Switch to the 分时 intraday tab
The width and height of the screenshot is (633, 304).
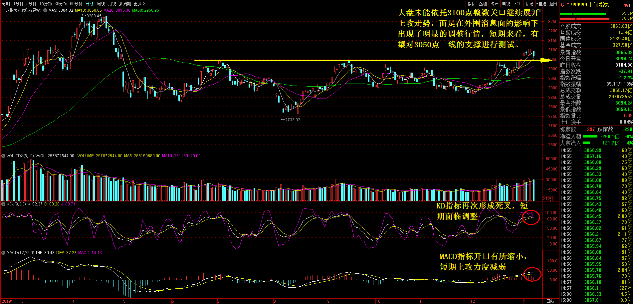[6, 4]
